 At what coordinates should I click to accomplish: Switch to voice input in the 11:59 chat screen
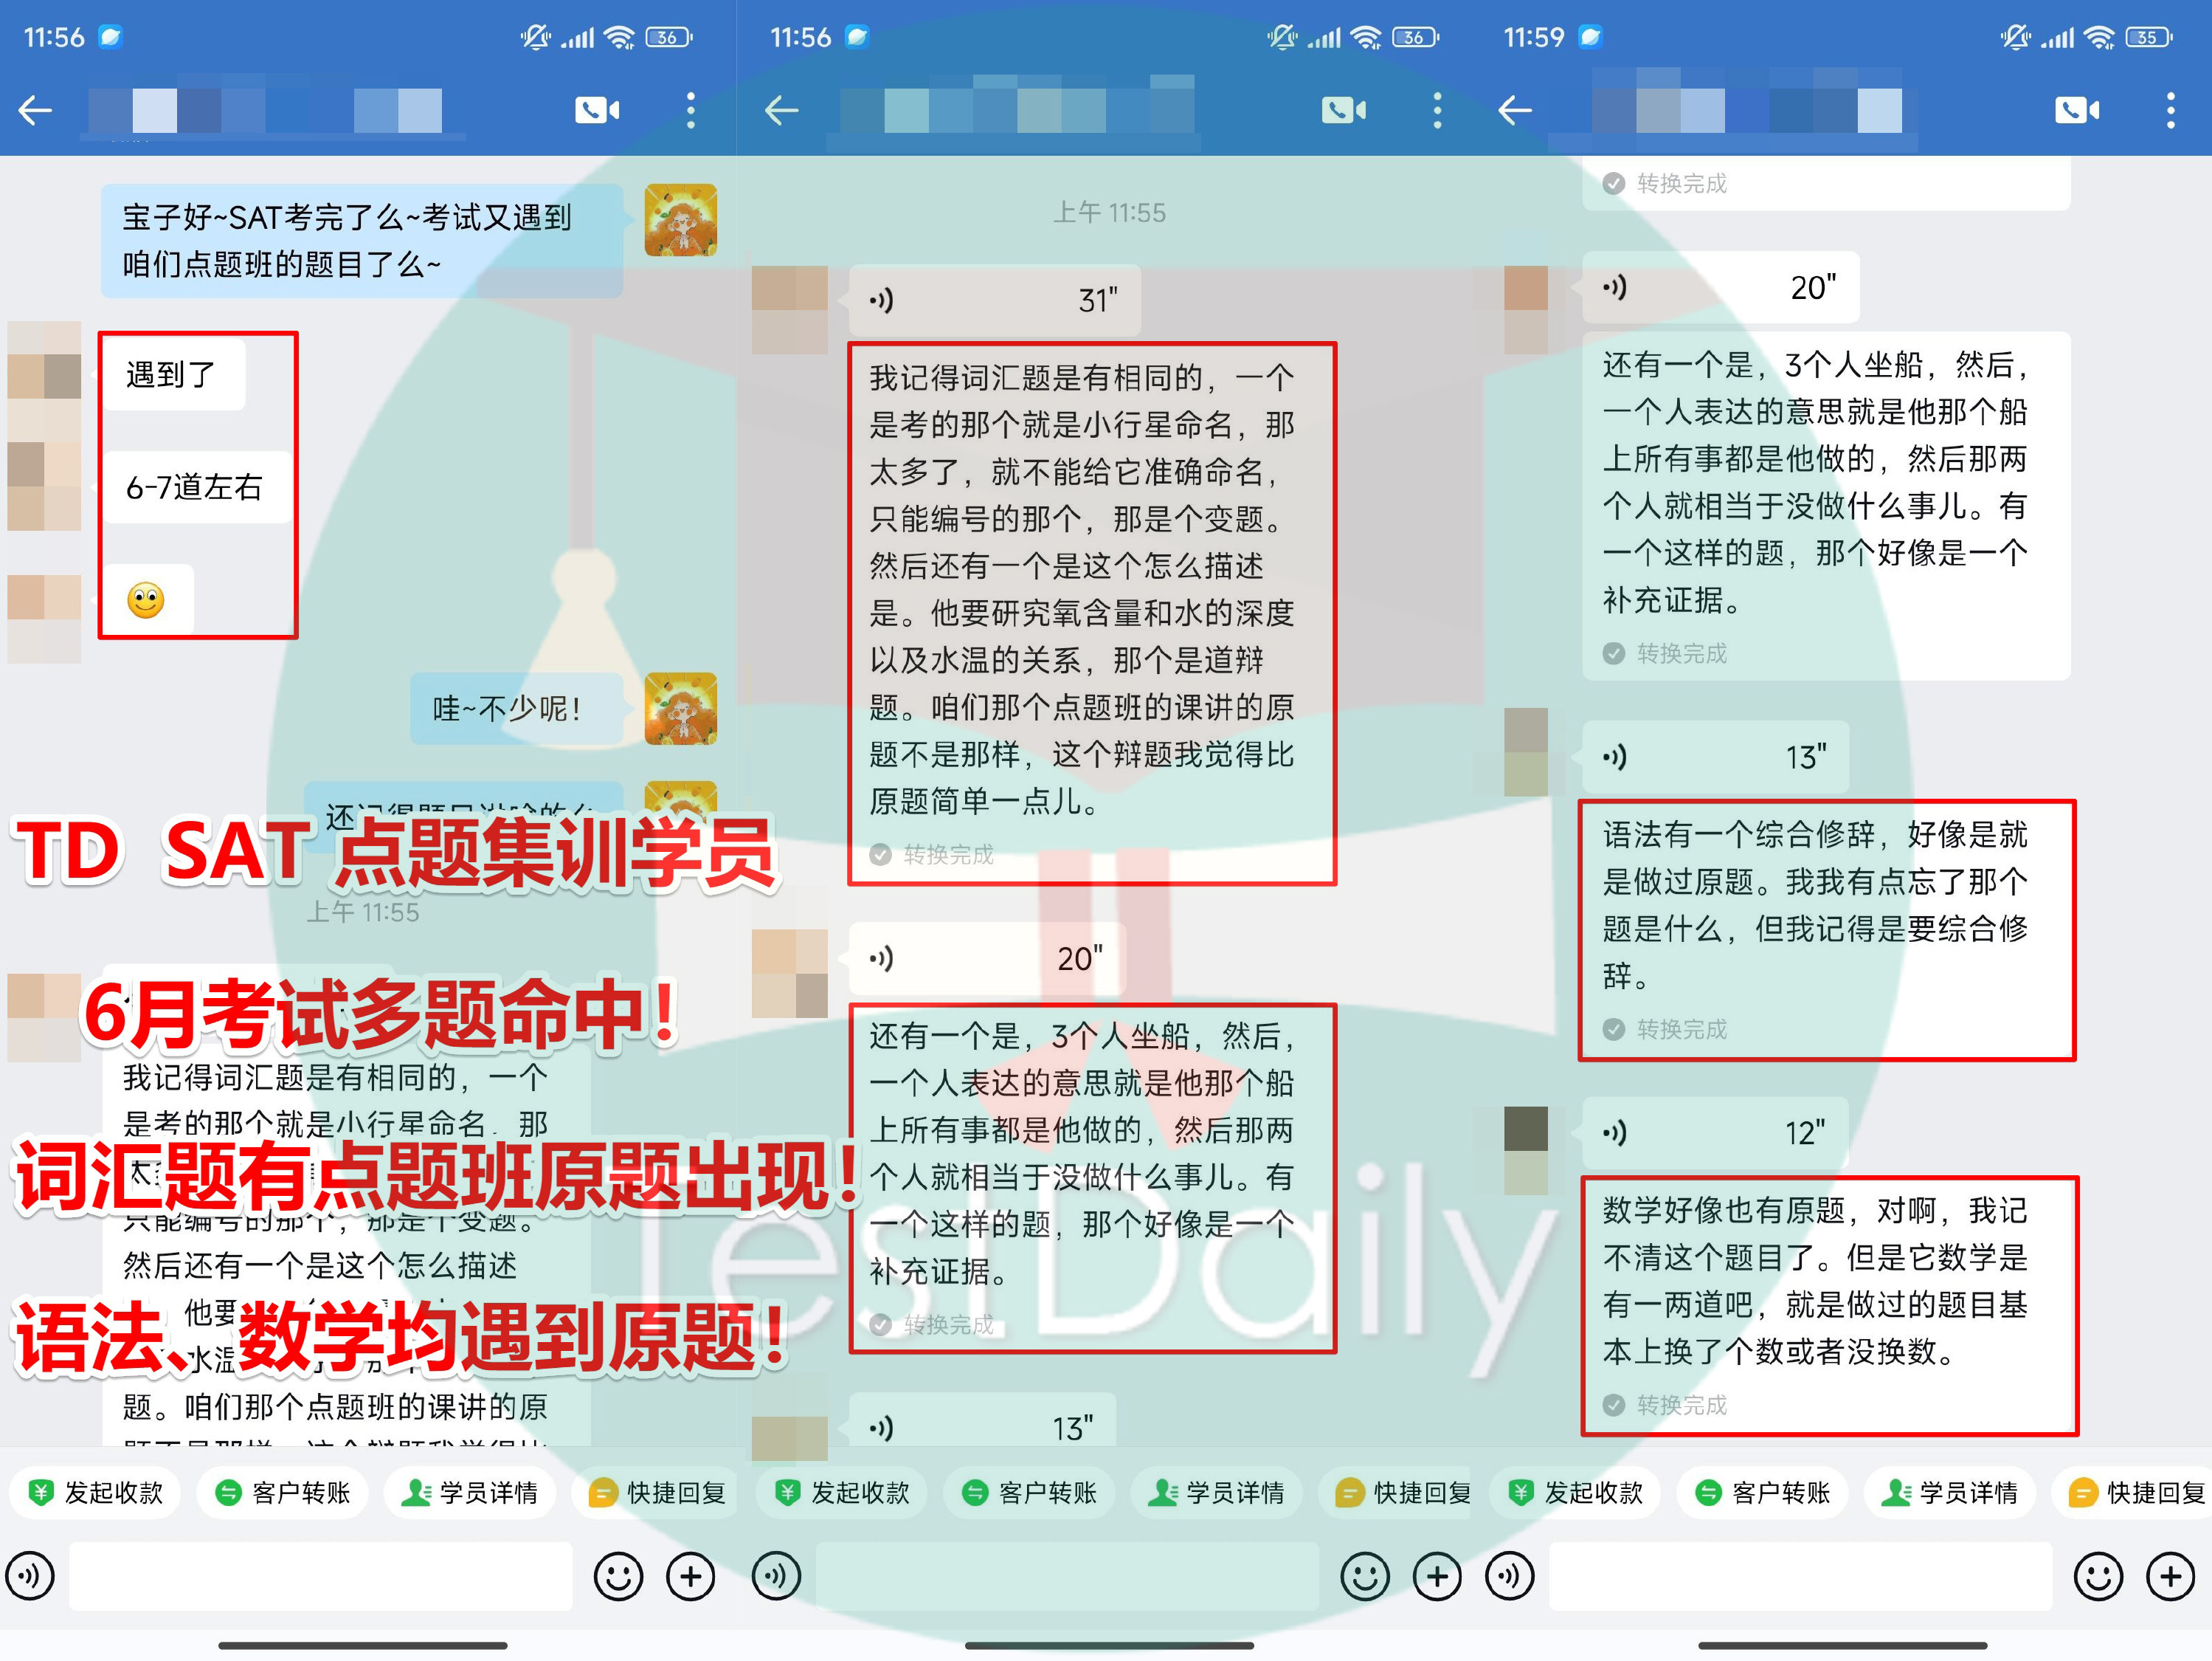click(1510, 1576)
